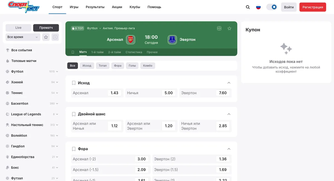Pin the Фора market bookmark icon
The height and width of the screenshot is (181, 334).
tap(74, 149)
